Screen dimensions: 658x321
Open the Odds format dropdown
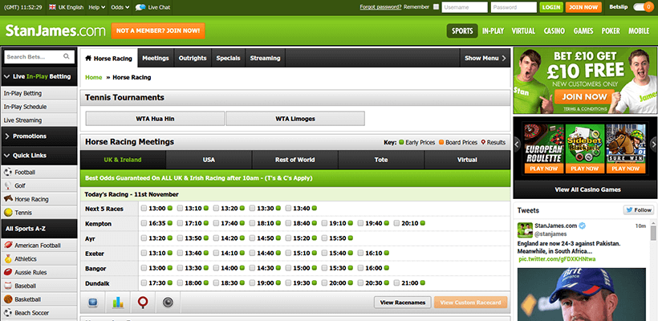[120, 7]
